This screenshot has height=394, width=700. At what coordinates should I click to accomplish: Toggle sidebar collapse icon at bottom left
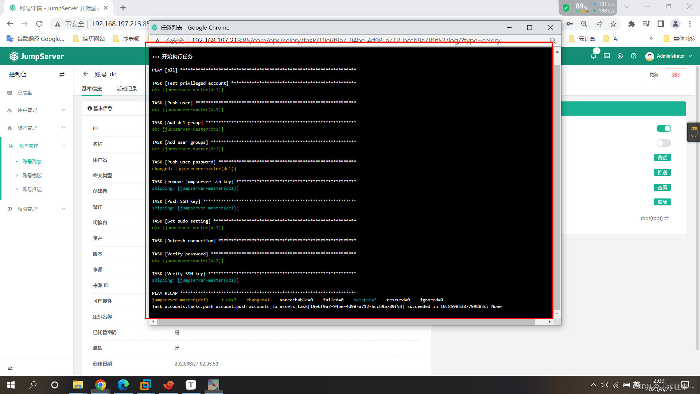[x=10, y=368]
